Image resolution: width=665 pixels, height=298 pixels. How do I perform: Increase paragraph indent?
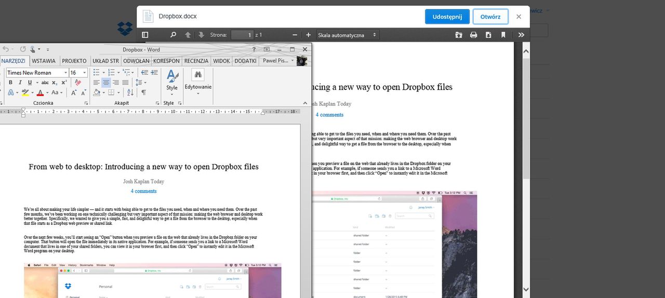coord(154,73)
